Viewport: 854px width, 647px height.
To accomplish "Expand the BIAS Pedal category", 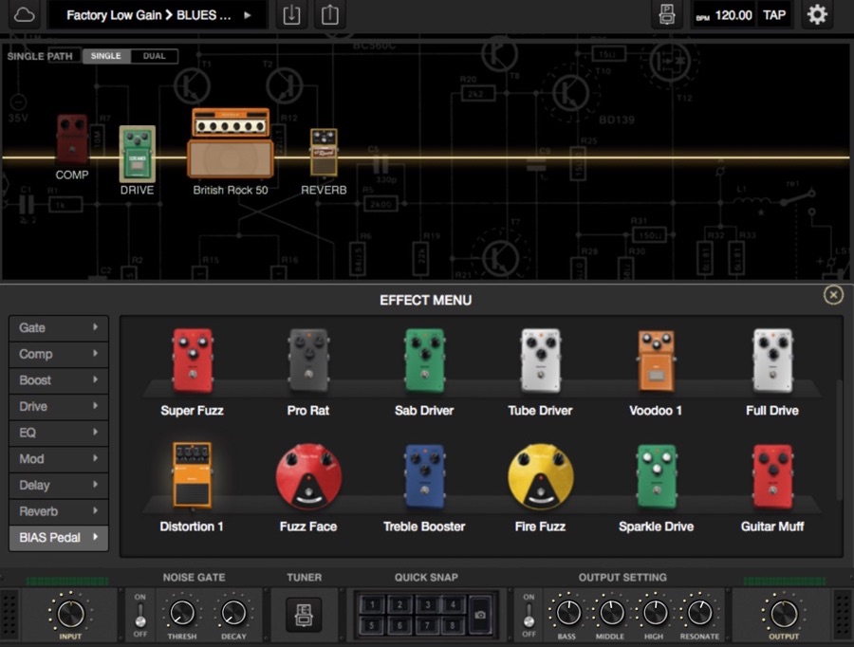I will (x=58, y=538).
